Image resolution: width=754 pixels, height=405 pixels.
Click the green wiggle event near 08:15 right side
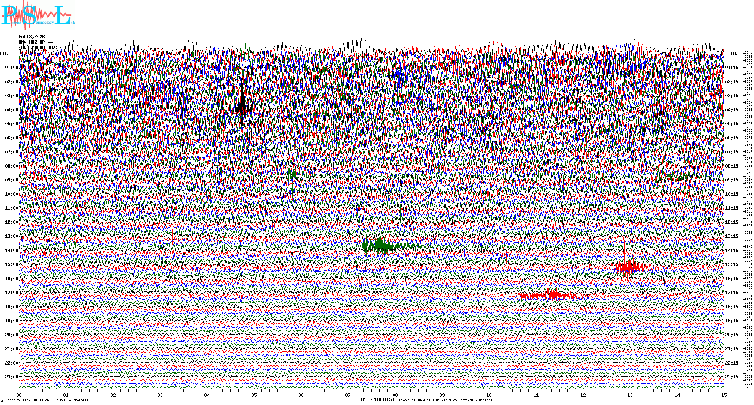pyautogui.click(x=680, y=175)
